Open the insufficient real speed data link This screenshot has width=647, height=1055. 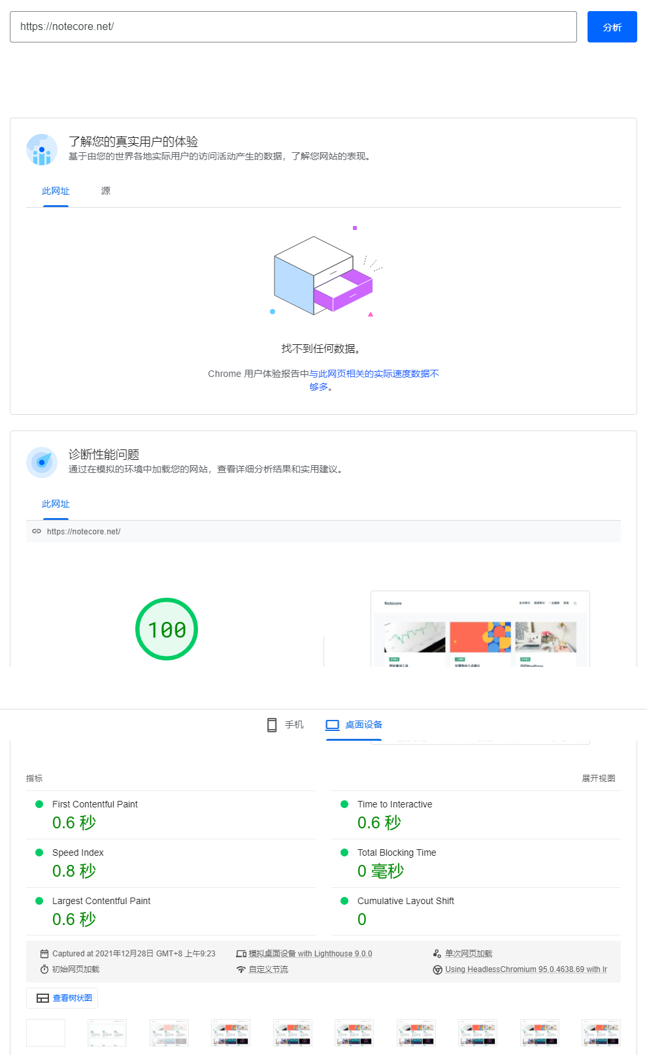[374, 374]
